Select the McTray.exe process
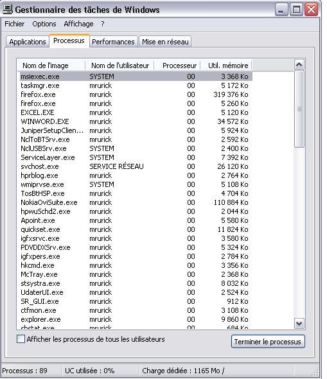The height and width of the screenshot is (379, 327). (136, 274)
